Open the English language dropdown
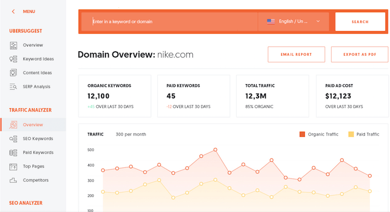 click(294, 21)
